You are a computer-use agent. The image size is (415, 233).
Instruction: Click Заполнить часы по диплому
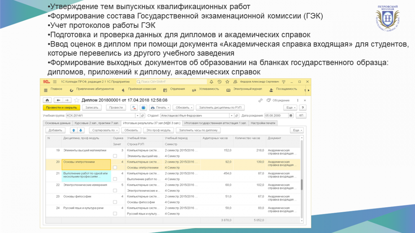pos(198,130)
